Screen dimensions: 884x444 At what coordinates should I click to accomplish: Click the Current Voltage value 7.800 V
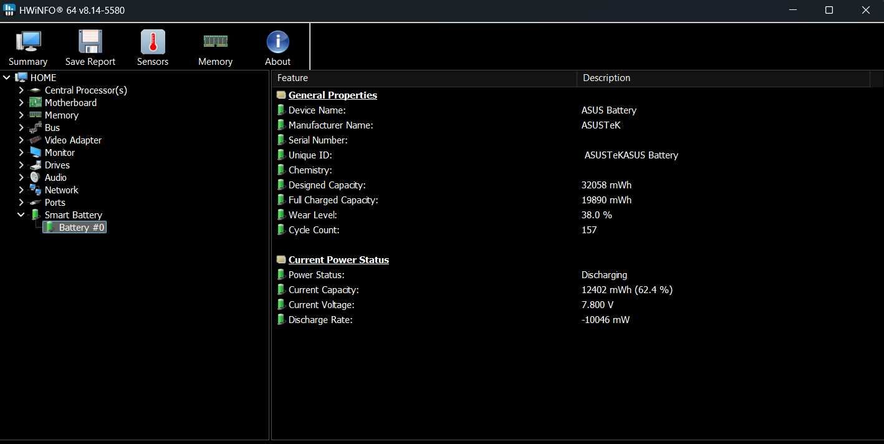[x=597, y=304]
